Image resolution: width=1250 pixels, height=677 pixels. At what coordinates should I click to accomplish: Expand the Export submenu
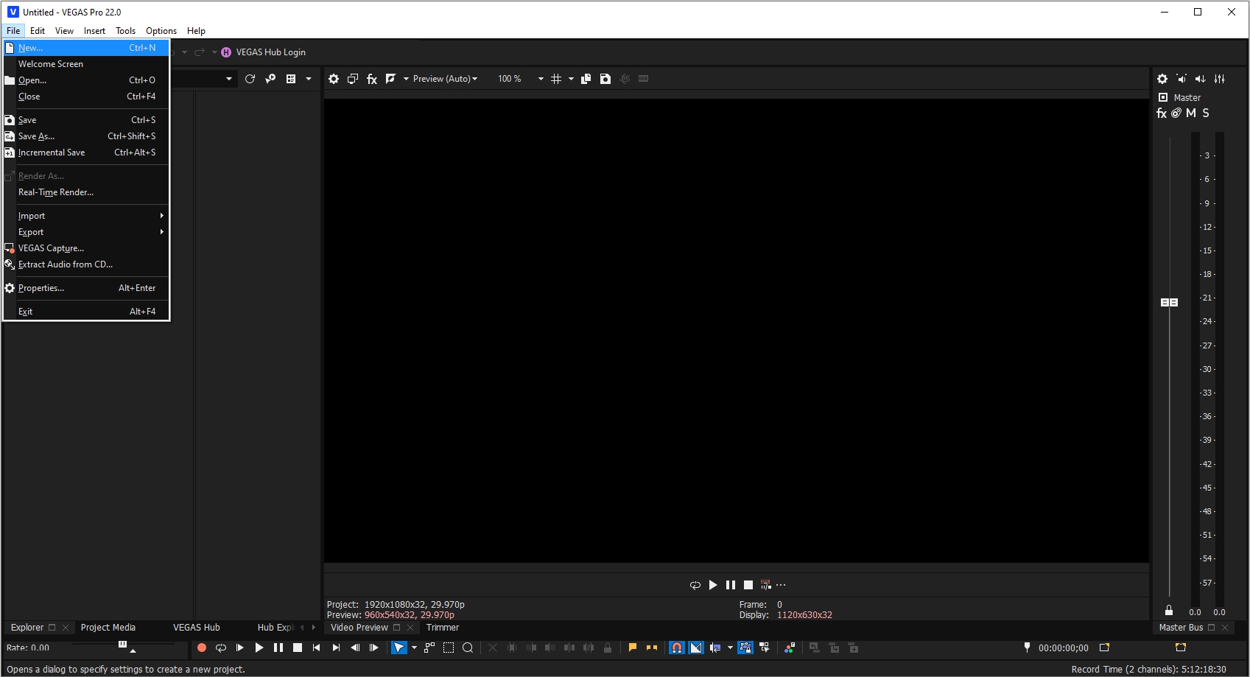[x=86, y=232]
